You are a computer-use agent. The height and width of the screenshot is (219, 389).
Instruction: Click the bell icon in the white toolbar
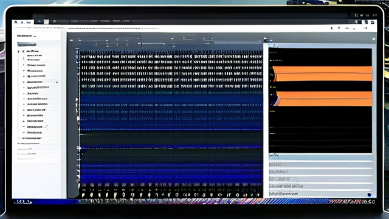click(332, 29)
